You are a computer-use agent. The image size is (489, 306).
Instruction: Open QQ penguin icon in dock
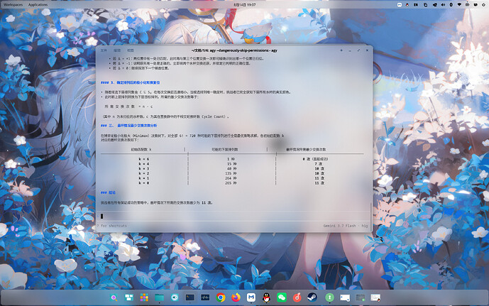tap(266, 297)
